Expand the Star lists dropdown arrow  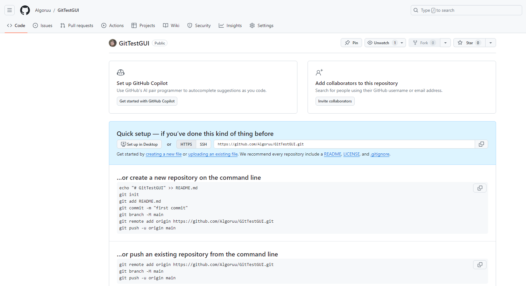pyautogui.click(x=491, y=43)
